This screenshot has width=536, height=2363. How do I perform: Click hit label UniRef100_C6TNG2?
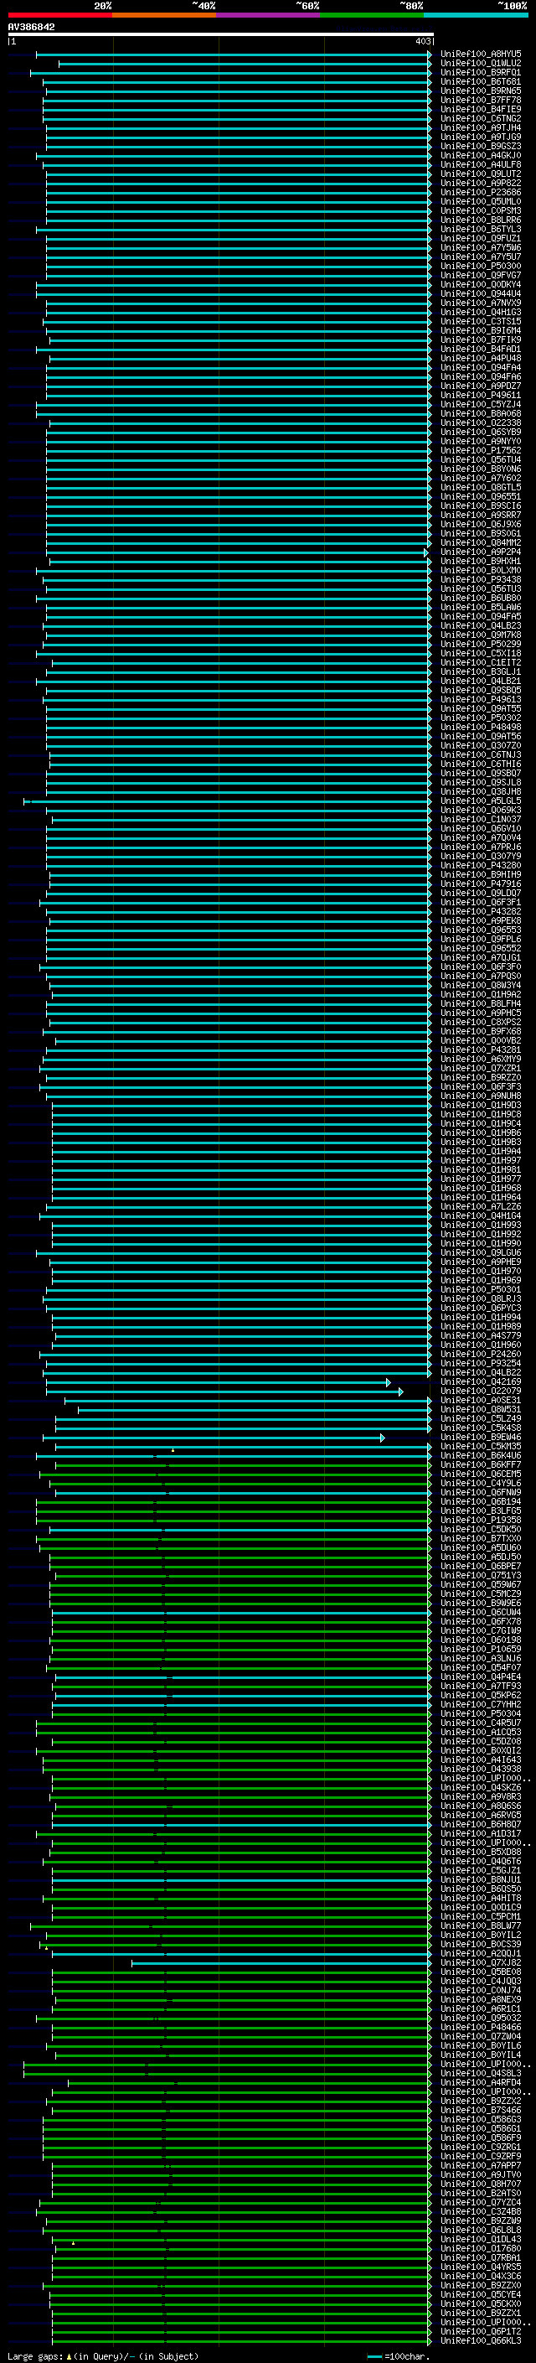click(x=481, y=118)
